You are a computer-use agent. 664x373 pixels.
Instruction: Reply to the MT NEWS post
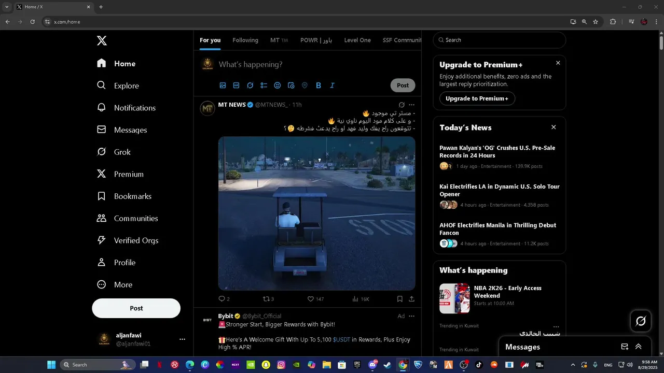pyautogui.click(x=224, y=299)
